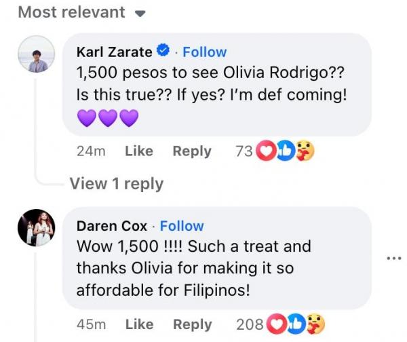Reply to Daren Cox's comment
This screenshot has height=342, width=407.
[x=193, y=324]
